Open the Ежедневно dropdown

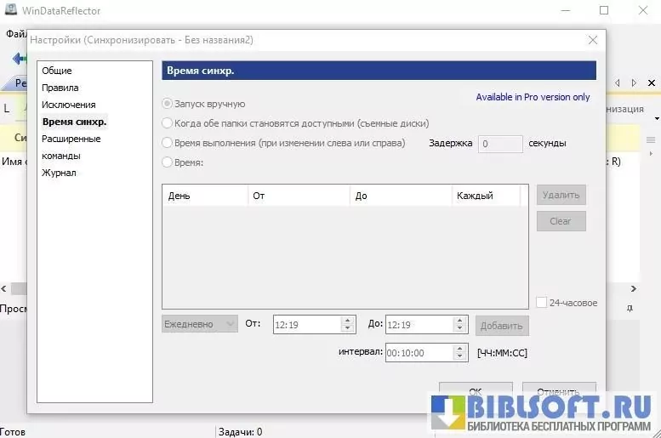click(x=200, y=324)
